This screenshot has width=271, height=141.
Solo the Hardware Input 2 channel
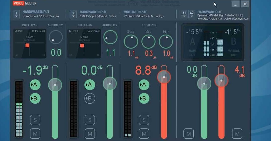click(x=90, y=120)
